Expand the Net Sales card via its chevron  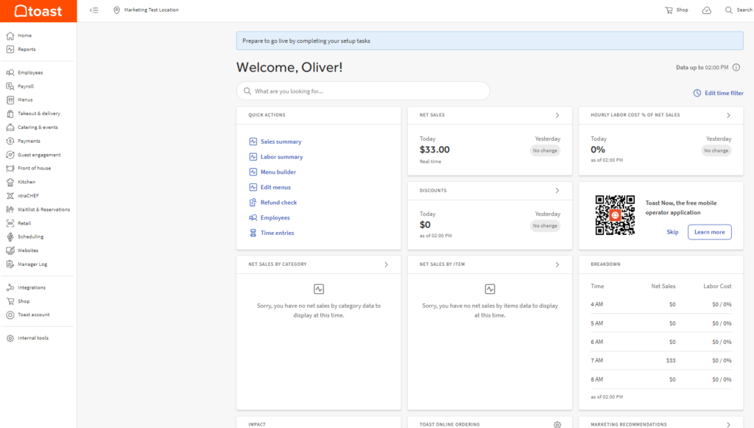click(x=557, y=115)
